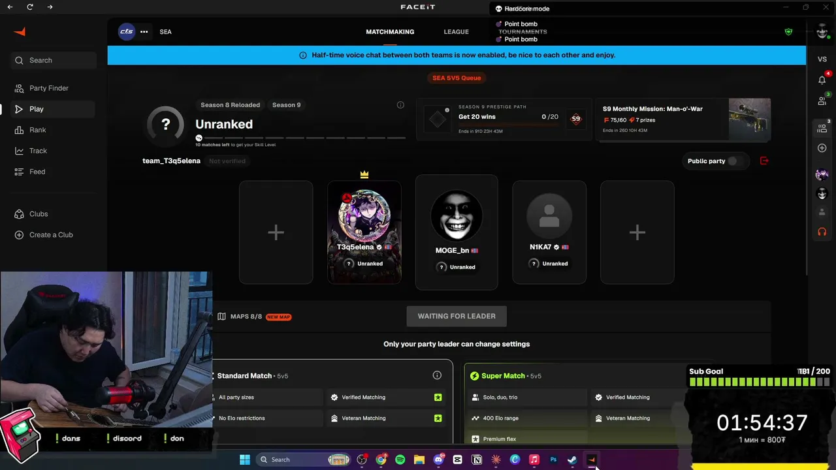Open the profile avatar menu
Image resolution: width=836 pixels, height=470 pixels.
coord(822,31)
